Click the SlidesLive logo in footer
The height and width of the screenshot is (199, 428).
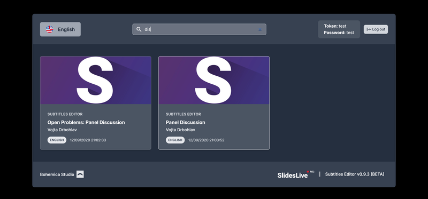click(x=296, y=174)
